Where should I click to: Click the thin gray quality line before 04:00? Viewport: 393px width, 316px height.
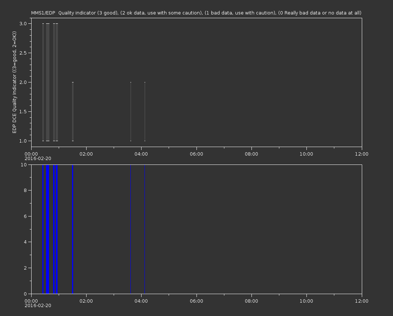[x=131, y=111]
